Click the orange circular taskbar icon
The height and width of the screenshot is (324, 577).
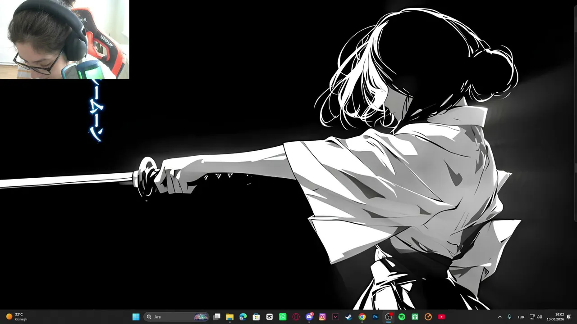pyautogui.click(x=428, y=317)
